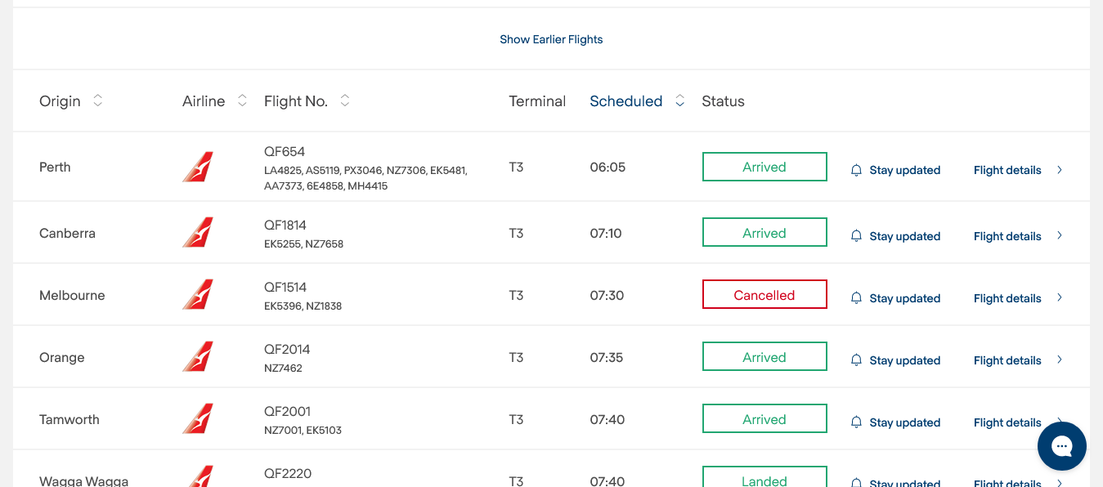Screen dimensions: 1103x487
Task: Click the bell icon on Tamworth row
Action: pyautogui.click(x=856, y=422)
